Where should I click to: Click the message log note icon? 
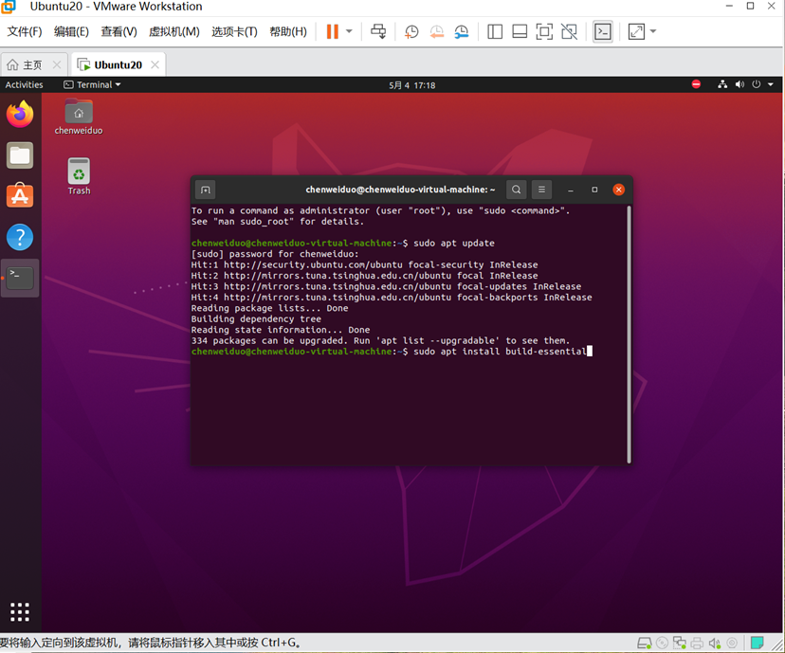tap(757, 643)
